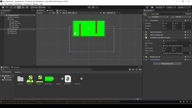192x108 pixels.
Task: Expand the Packages folder
Action: tap(1, 80)
